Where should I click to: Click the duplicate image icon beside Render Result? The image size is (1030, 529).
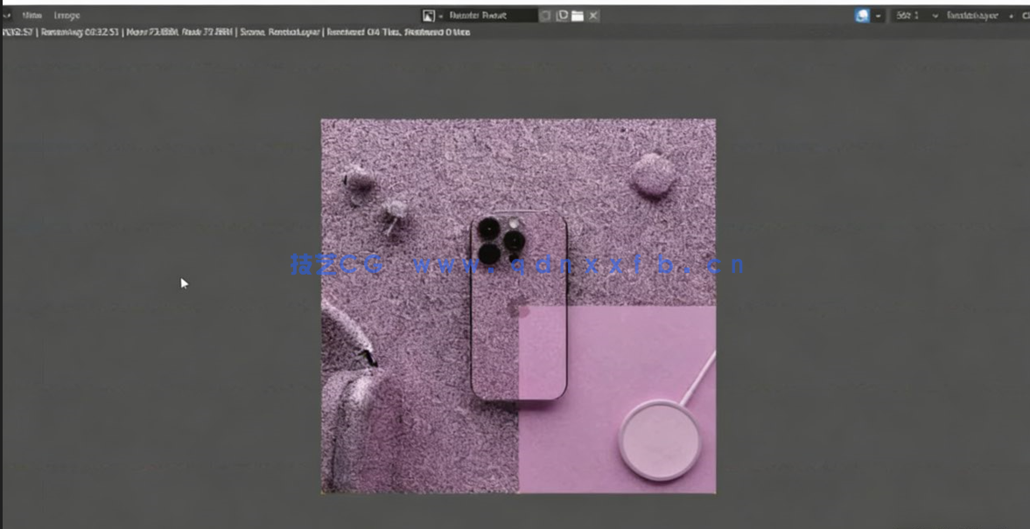click(x=562, y=15)
